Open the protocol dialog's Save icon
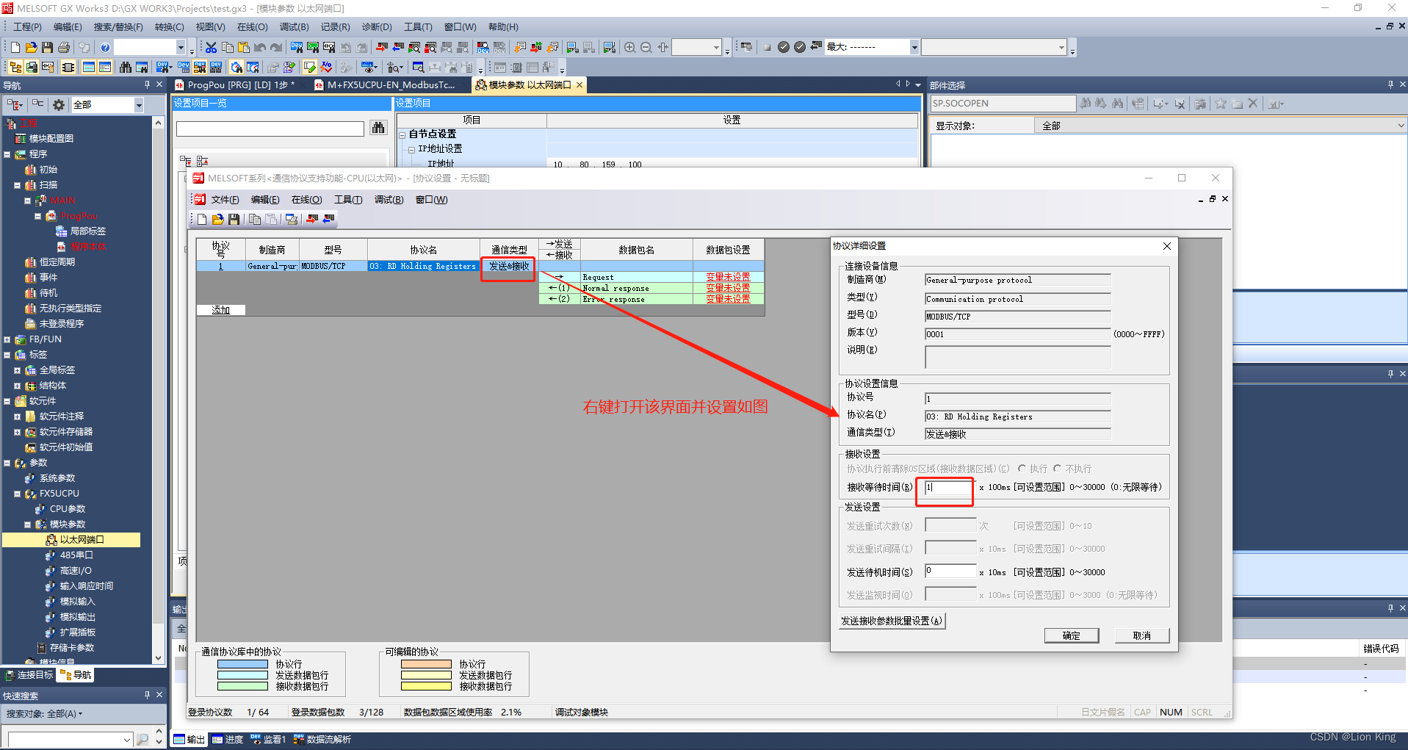 point(234,219)
